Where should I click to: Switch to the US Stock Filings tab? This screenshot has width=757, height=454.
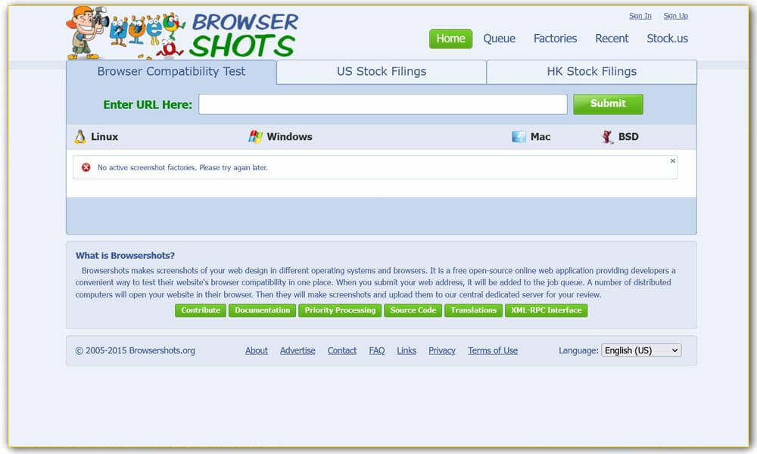click(x=382, y=71)
